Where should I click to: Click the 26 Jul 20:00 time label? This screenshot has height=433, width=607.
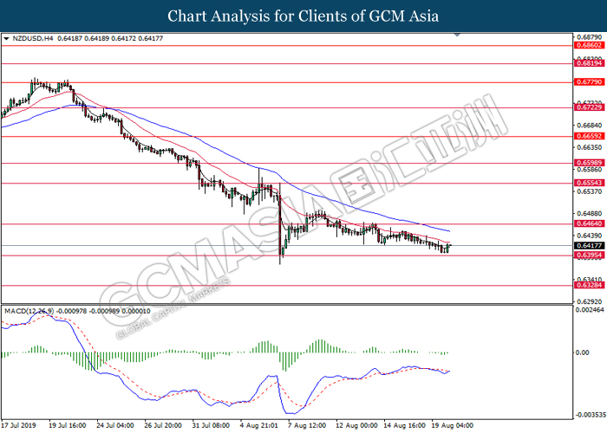click(163, 425)
